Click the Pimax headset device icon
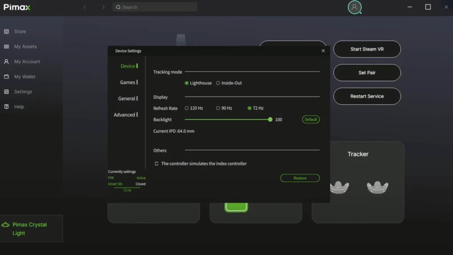 (5, 225)
